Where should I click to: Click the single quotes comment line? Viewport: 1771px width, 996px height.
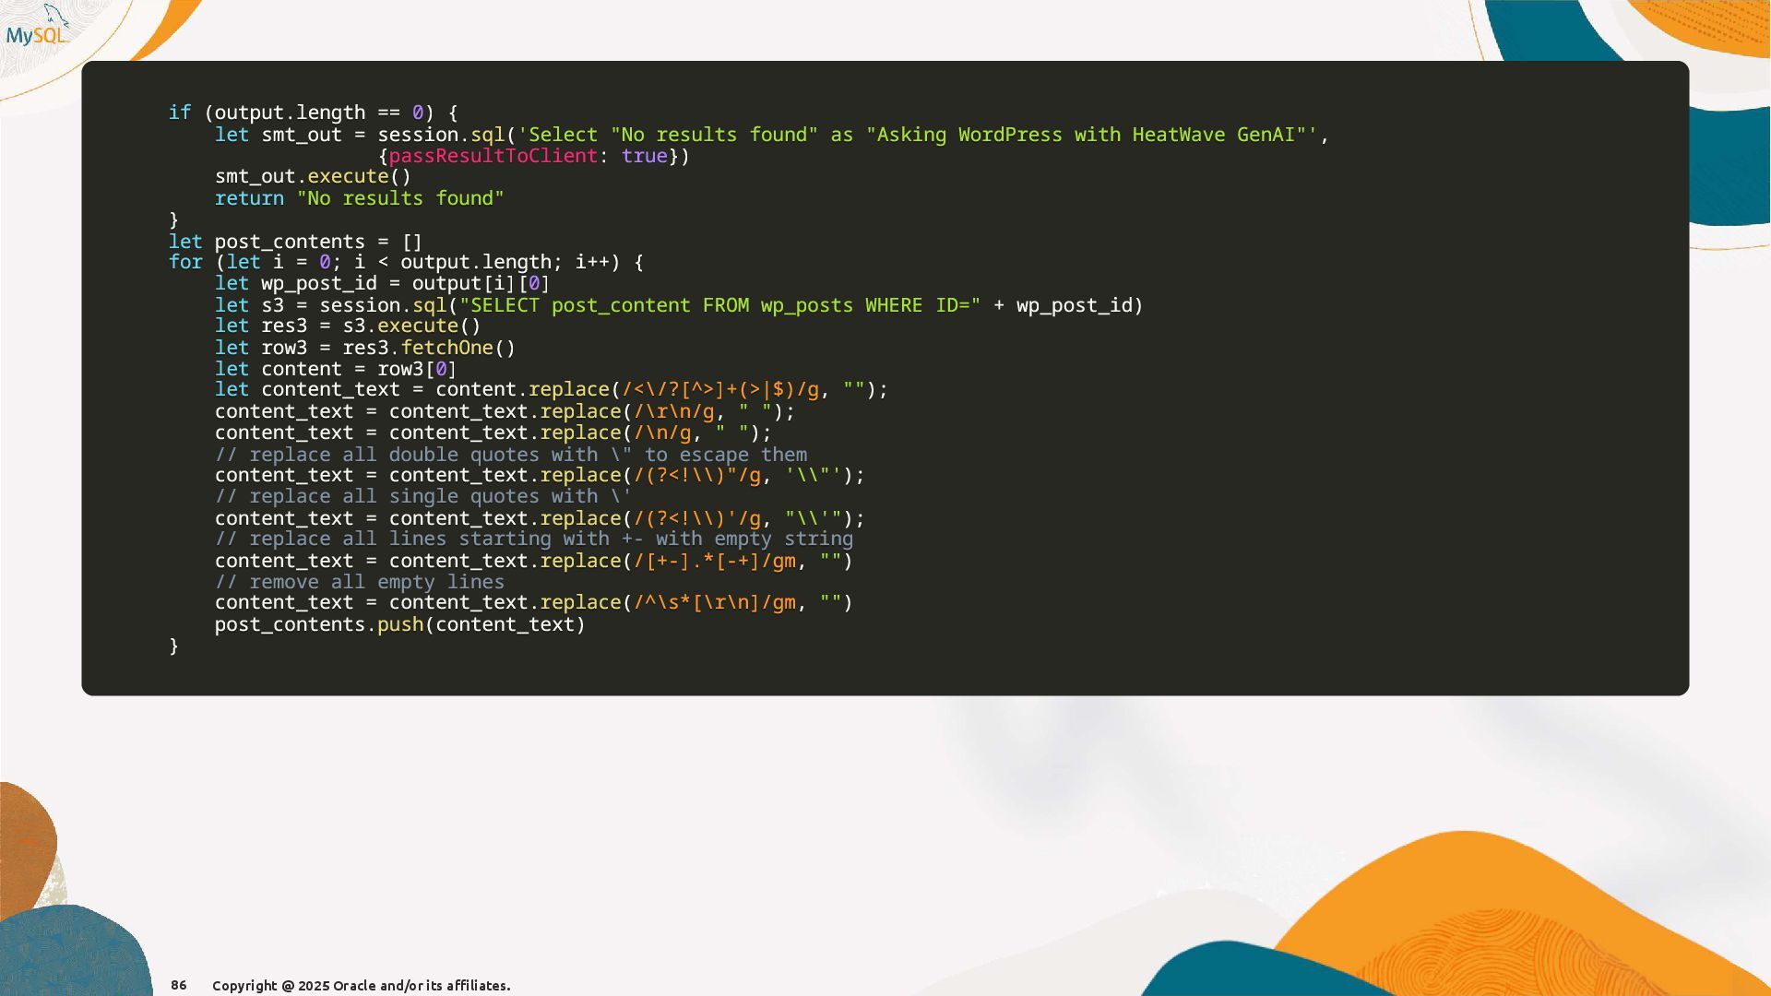(x=422, y=496)
